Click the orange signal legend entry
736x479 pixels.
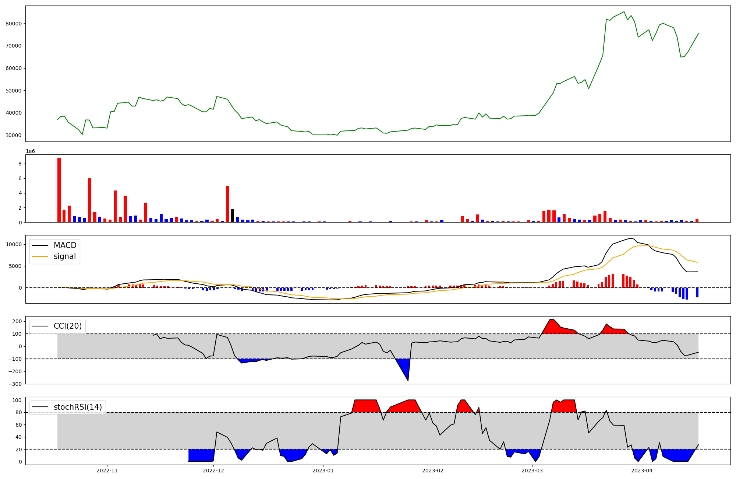(64, 256)
